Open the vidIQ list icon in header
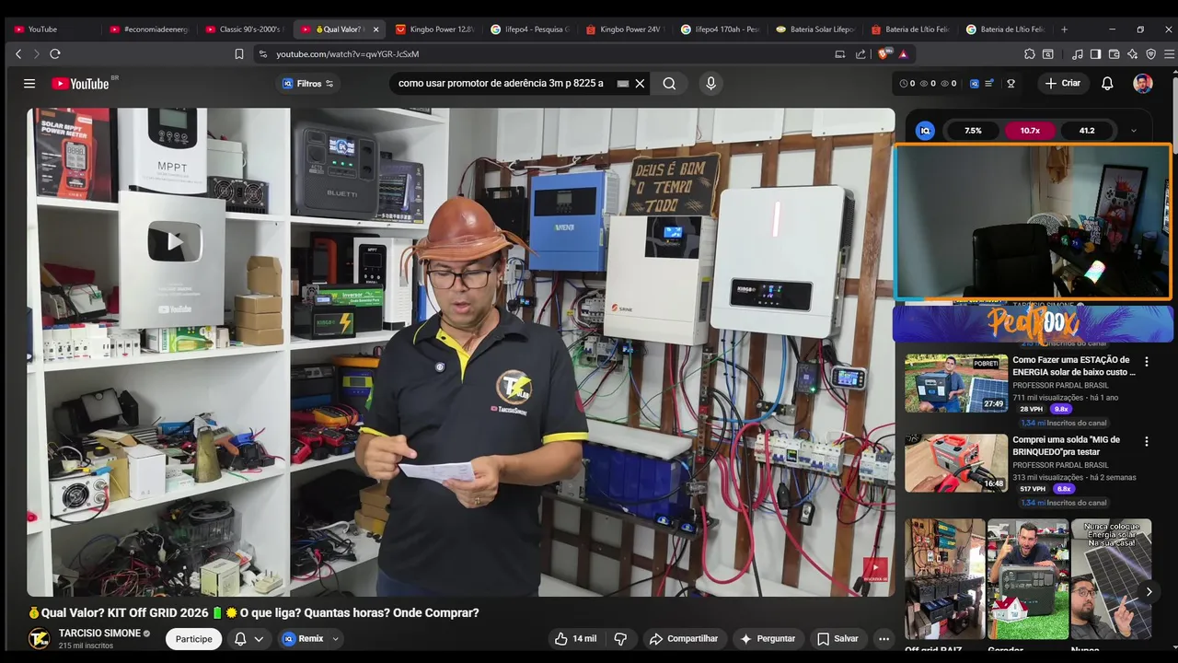The image size is (1178, 663). pos(989,83)
